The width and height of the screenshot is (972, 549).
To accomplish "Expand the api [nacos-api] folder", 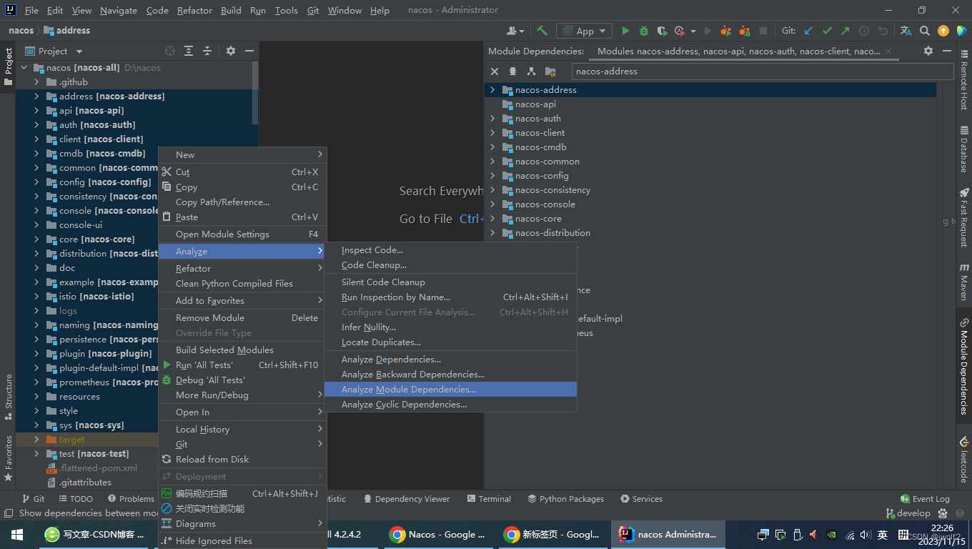I will 36,111.
